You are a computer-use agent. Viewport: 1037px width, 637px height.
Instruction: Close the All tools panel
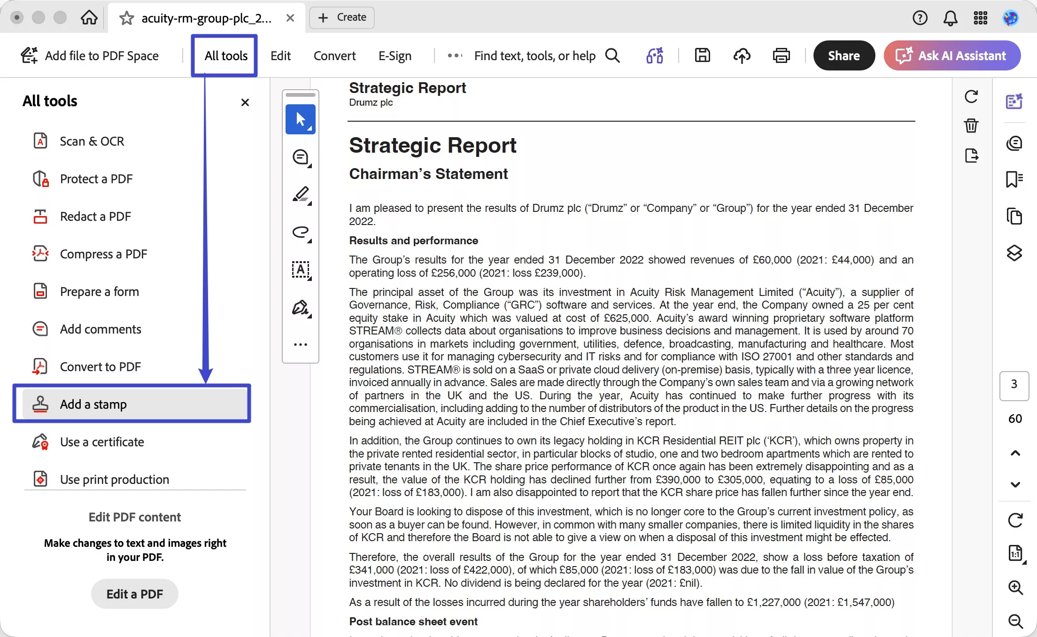(x=245, y=102)
